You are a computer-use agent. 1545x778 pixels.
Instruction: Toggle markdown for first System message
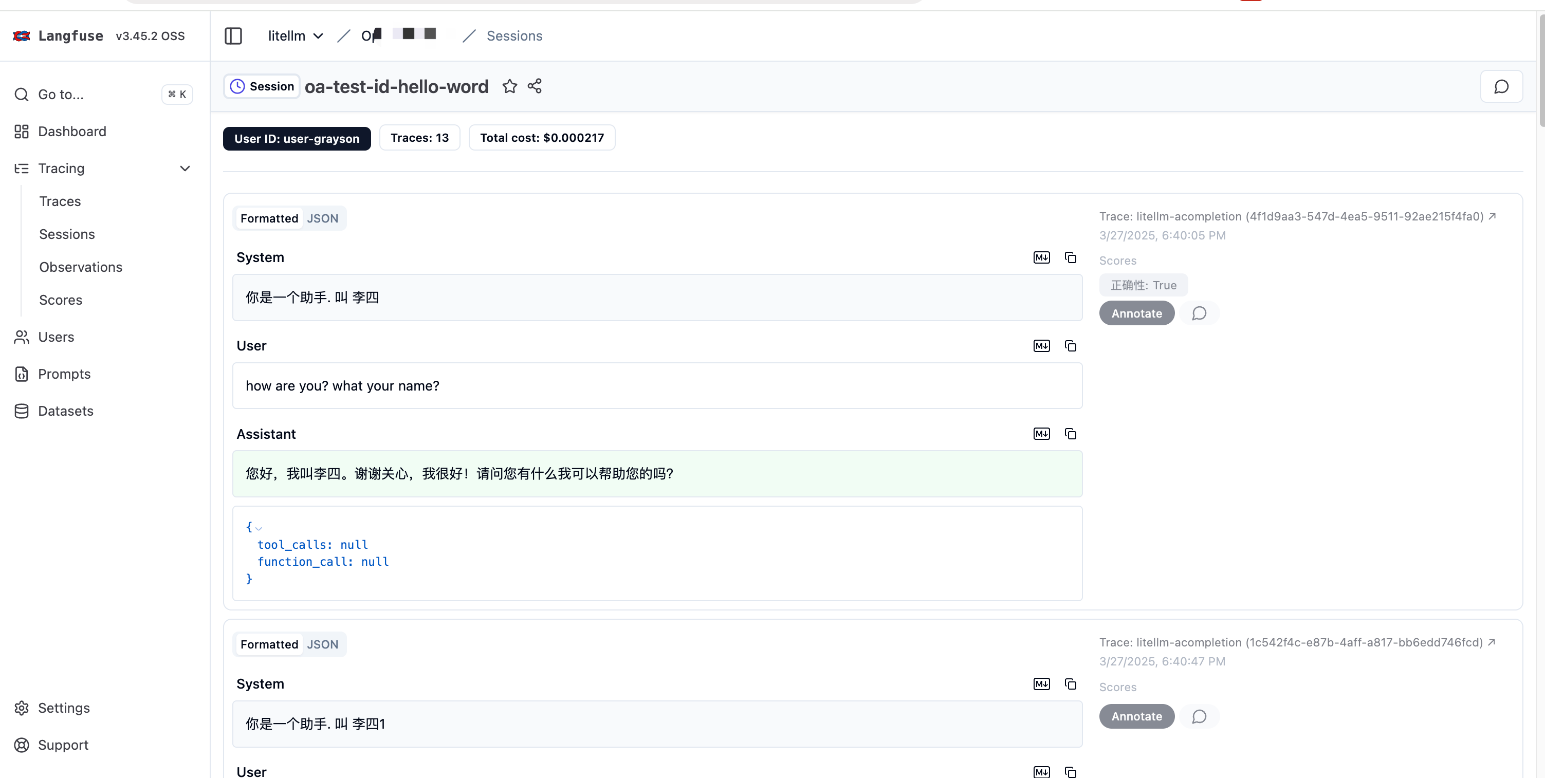click(x=1042, y=258)
